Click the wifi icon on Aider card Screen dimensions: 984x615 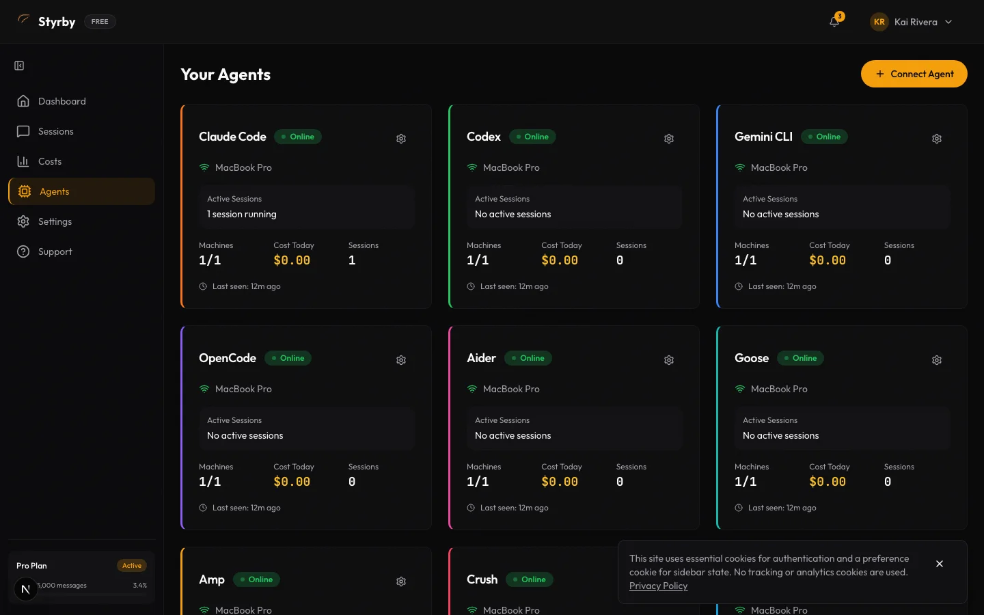[x=471, y=389]
